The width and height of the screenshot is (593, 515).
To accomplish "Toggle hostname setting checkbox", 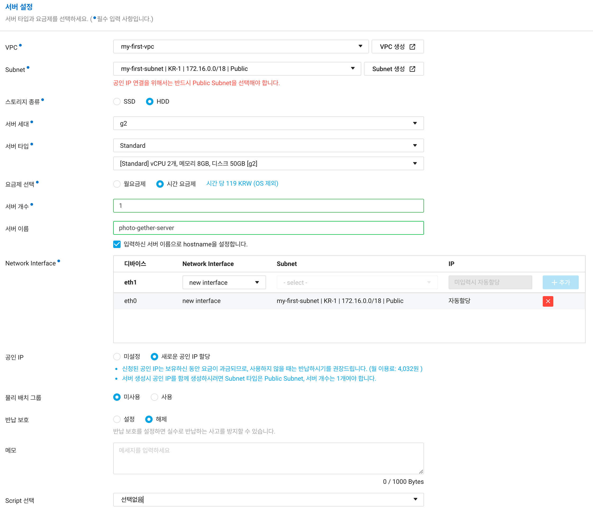I will [x=117, y=244].
